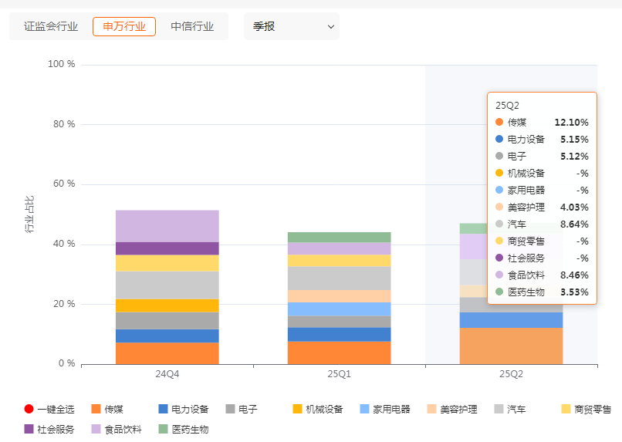
Task: Click the 机械设备 legend color swatch
Action: click(x=298, y=410)
